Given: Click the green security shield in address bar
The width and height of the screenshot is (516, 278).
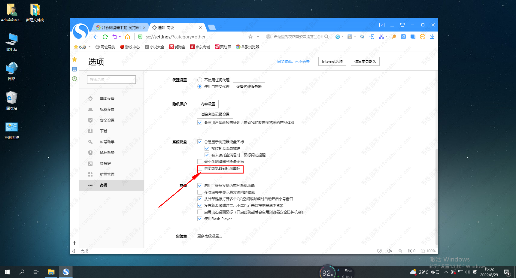Looking at the screenshot, I should point(140,37).
